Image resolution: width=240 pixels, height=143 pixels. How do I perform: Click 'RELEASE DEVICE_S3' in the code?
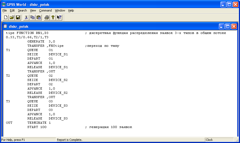(48, 118)
